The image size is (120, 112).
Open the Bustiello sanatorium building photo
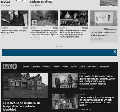coord(25,85)
